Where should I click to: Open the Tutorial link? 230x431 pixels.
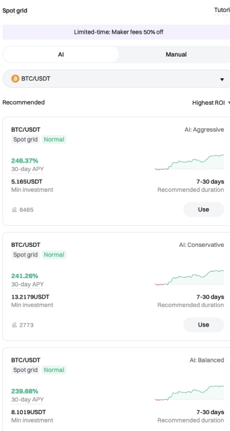[222, 10]
